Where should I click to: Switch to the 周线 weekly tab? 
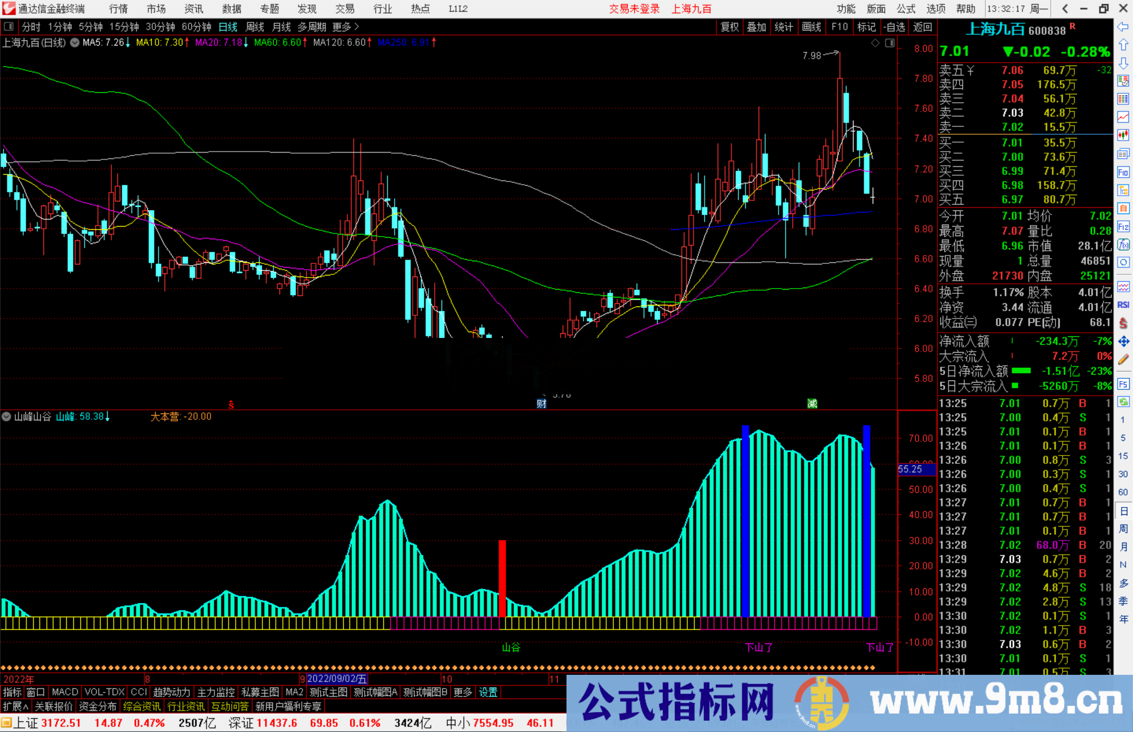(255, 27)
